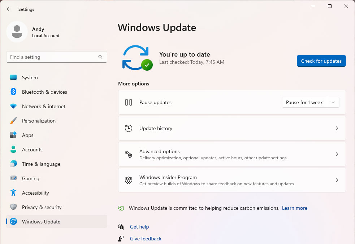The height and width of the screenshot is (244, 355).
Task: Click the "You're up to date" status text
Action: [x=185, y=54]
